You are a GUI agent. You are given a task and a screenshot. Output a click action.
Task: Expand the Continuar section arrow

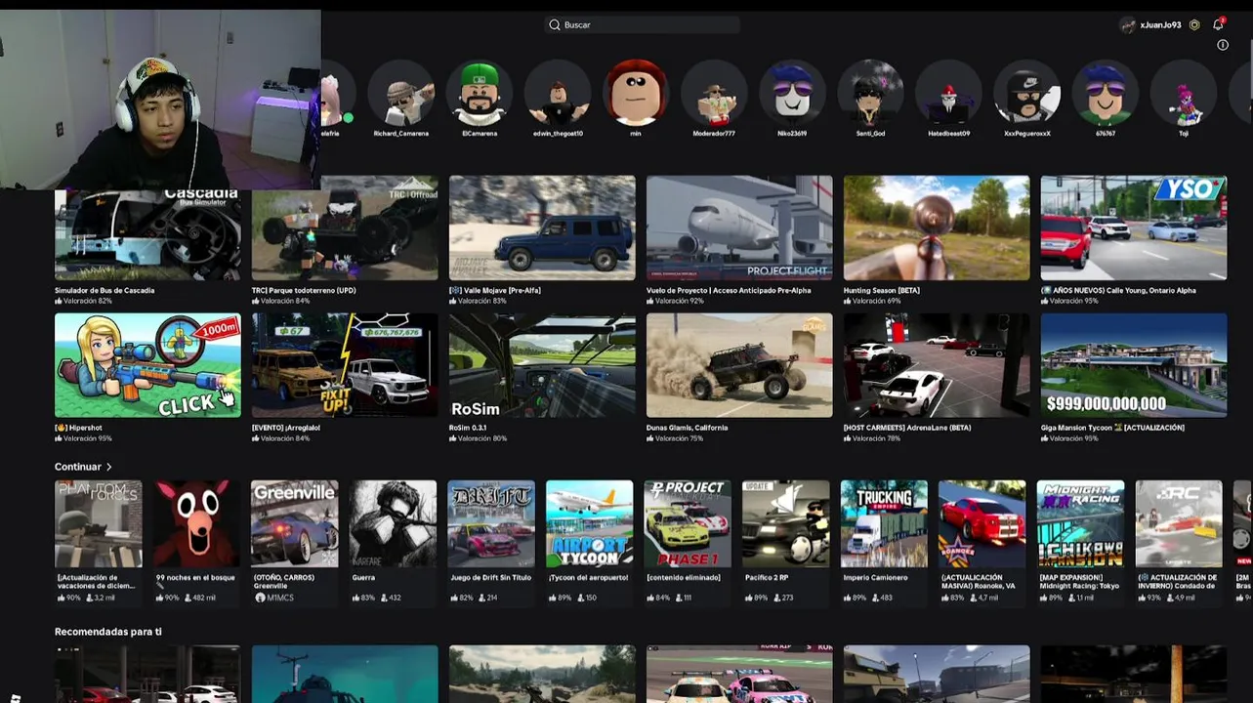coord(108,467)
